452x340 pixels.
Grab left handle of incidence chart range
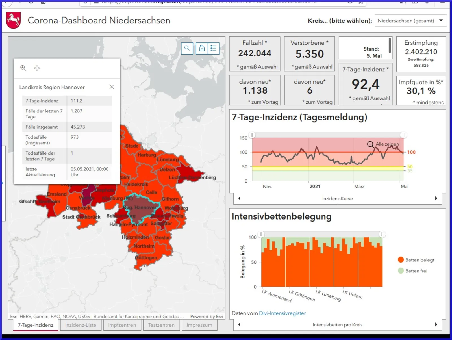click(x=252, y=135)
